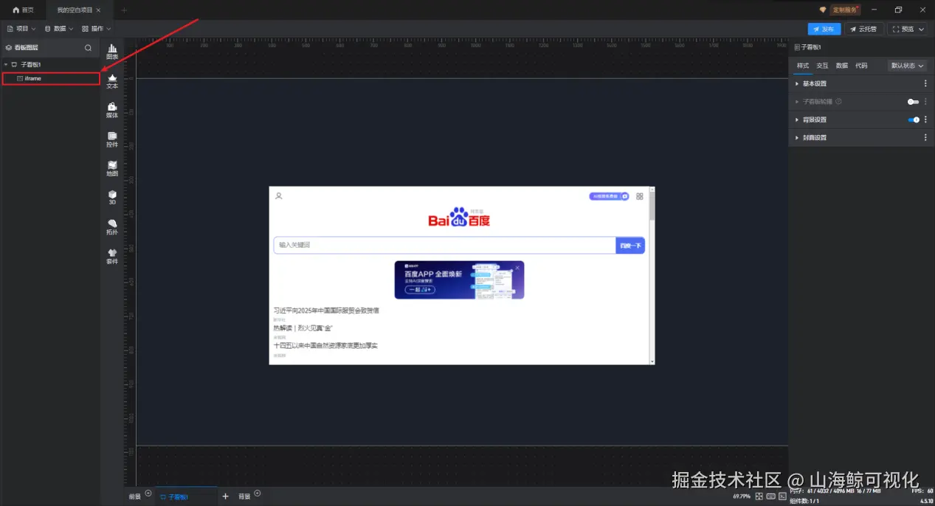Click the Baidu apps grid icon

coord(640,196)
